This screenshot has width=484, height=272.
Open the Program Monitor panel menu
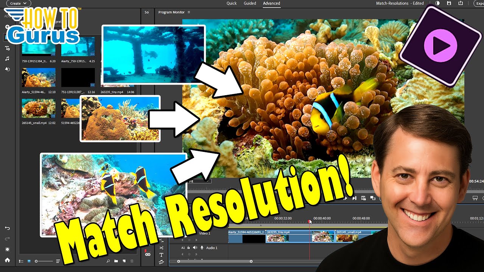[189, 12]
